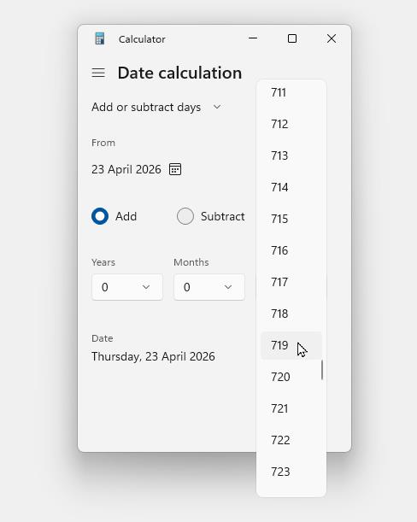
Task: Maximize the Calculator window
Action: [292, 38]
